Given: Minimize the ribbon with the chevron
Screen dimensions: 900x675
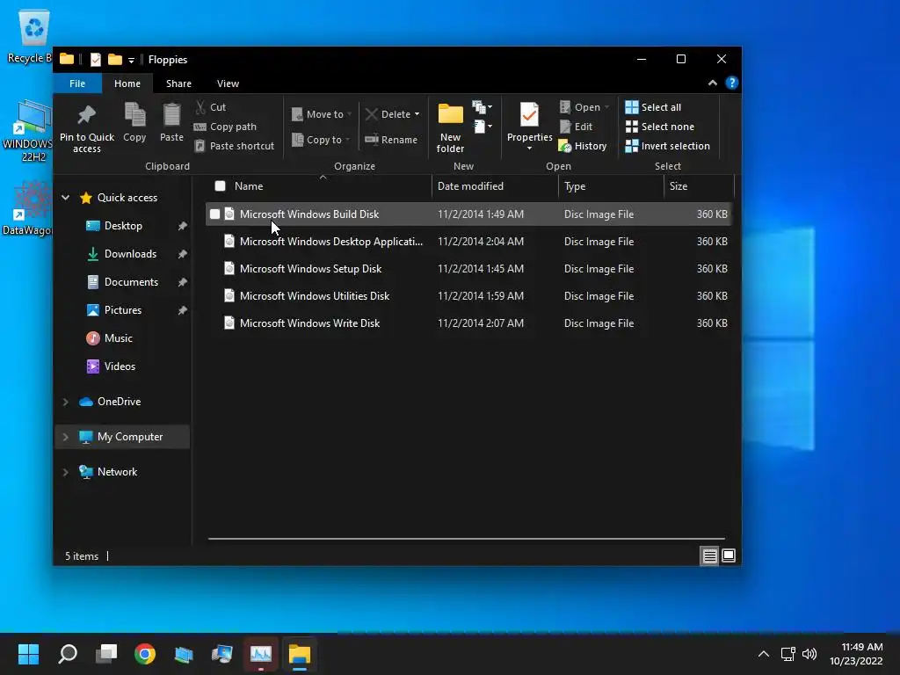Looking at the screenshot, I should pyautogui.click(x=712, y=83).
